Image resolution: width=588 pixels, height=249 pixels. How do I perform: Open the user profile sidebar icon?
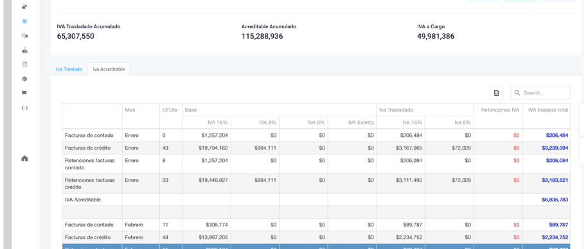25,6
